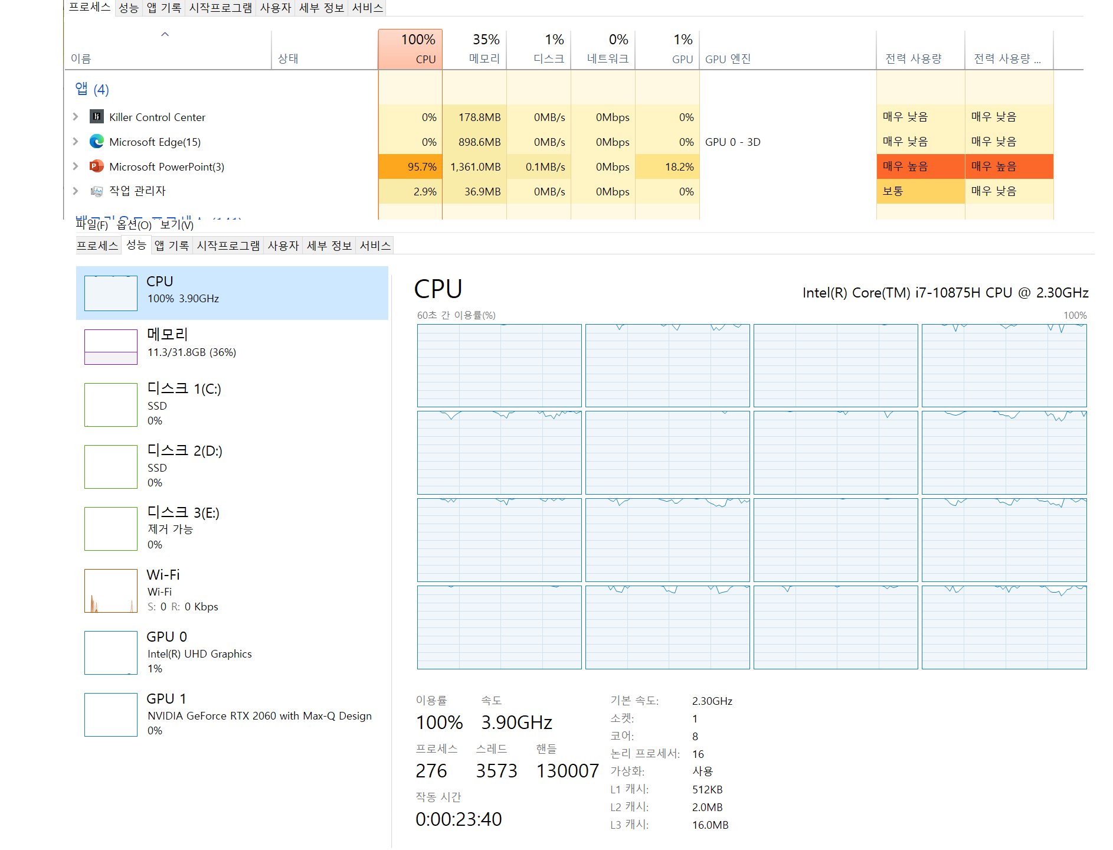Sort by the 0% 네트워크 column header

603,50
